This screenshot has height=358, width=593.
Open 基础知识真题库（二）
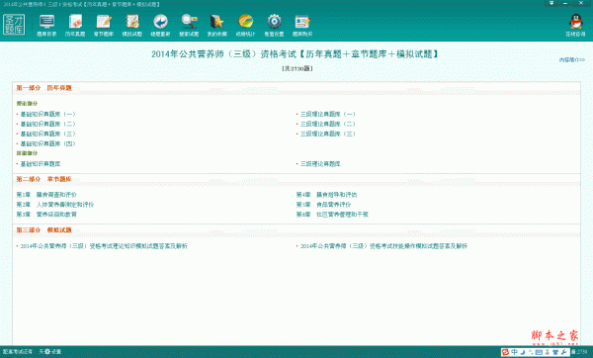(x=48, y=124)
